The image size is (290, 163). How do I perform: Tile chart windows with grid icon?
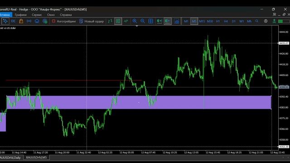click(x=151, y=21)
